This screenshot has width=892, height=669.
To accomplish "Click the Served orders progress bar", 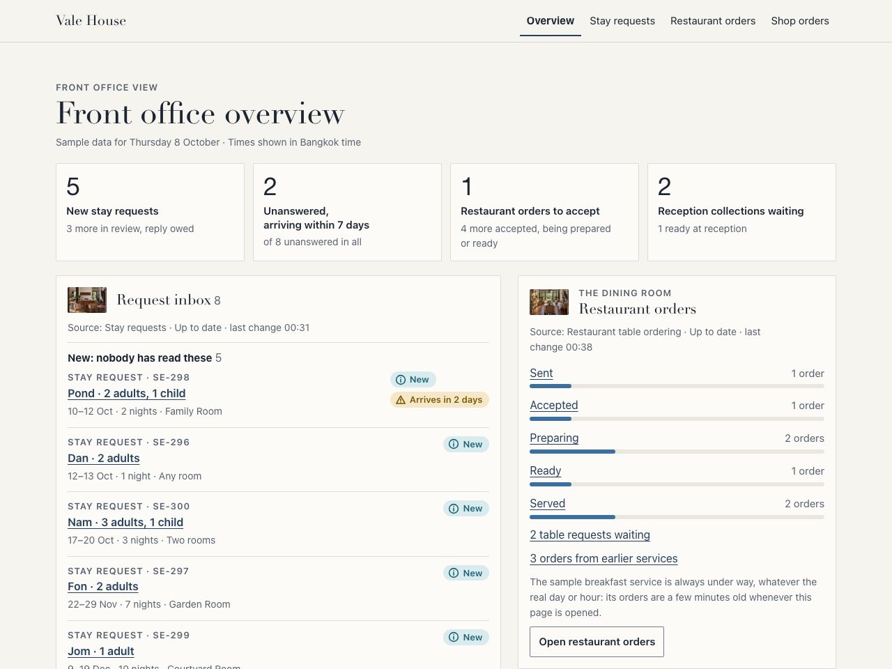I will (677, 517).
